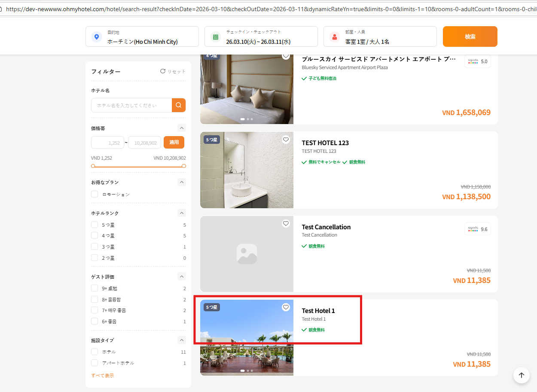The height and width of the screenshot is (392, 537).
Task: Open Test Hotel 1 hotel title
Action: pos(318,311)
